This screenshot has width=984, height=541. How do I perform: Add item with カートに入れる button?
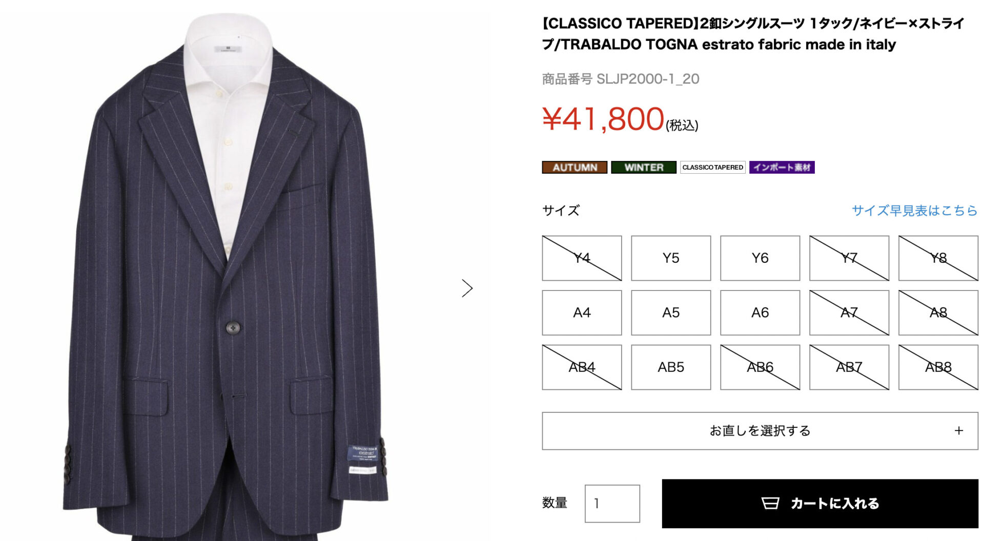click(x=820, y=504)
